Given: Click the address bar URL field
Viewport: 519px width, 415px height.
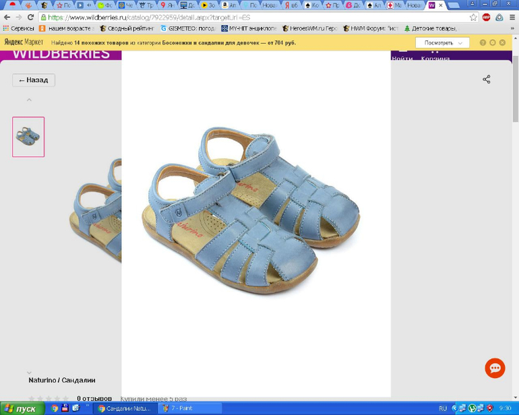Looking at the screenshot, I should [x=256, y=18].
